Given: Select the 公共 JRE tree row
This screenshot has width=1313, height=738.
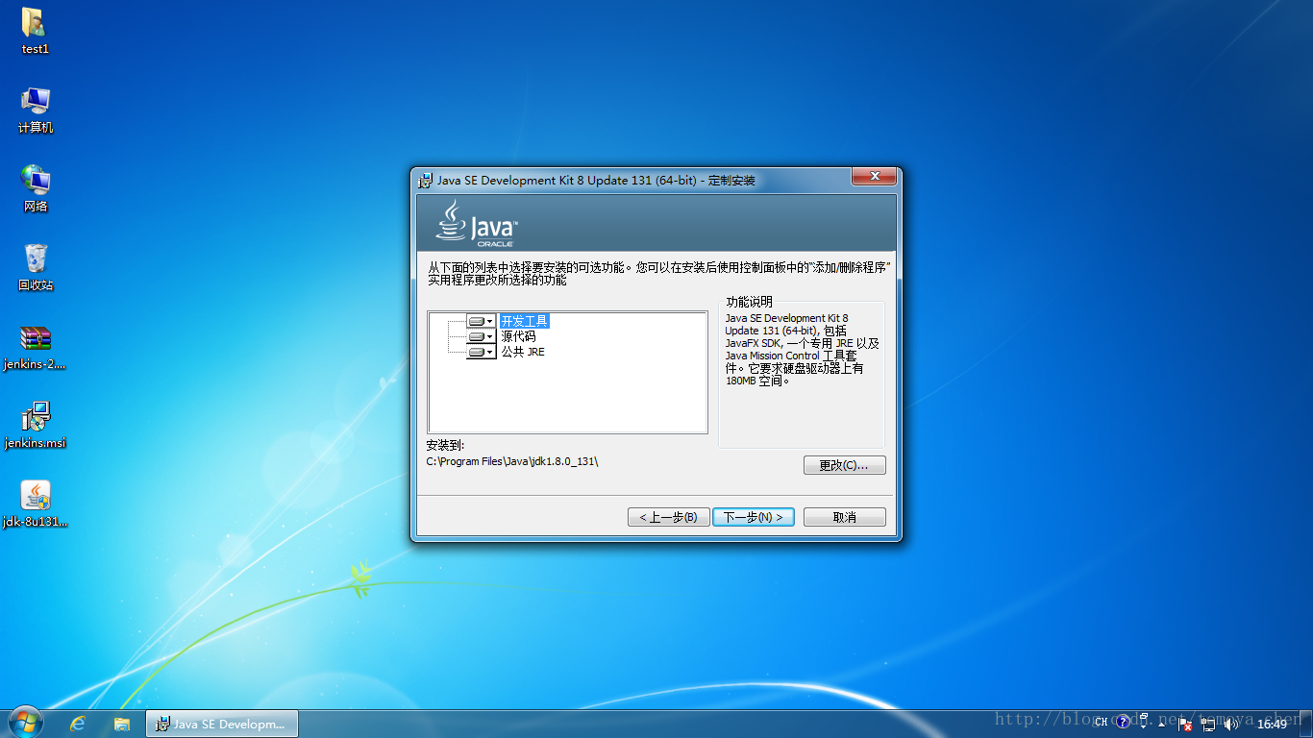Looking at the screenshot, I should coord(523,352).
